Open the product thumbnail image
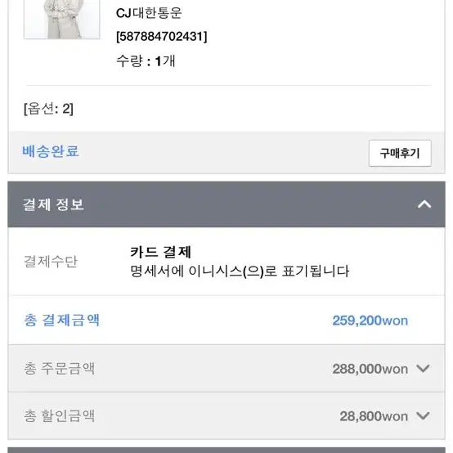This screenshot has height=453, width=453. click(62, 19)
